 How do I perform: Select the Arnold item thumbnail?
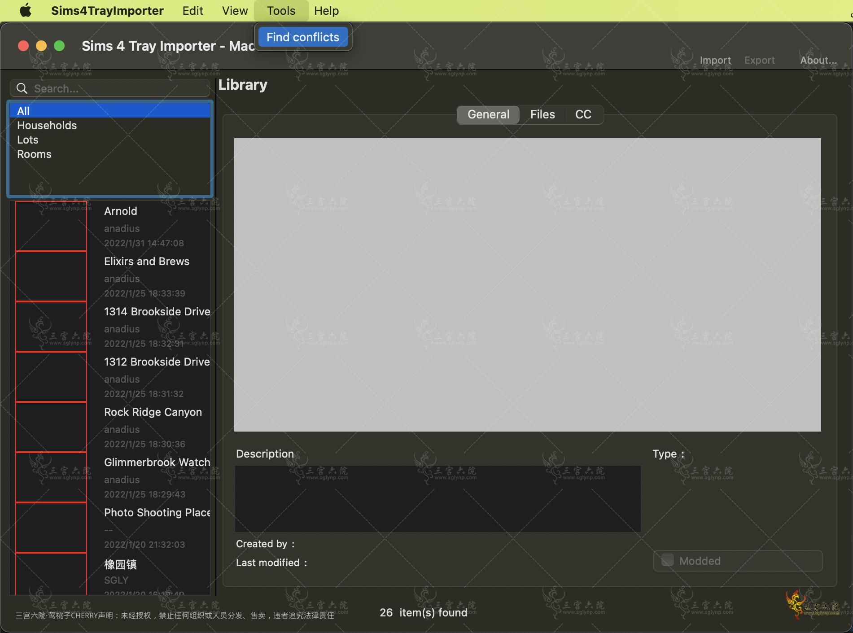click(x=51, y=226)
